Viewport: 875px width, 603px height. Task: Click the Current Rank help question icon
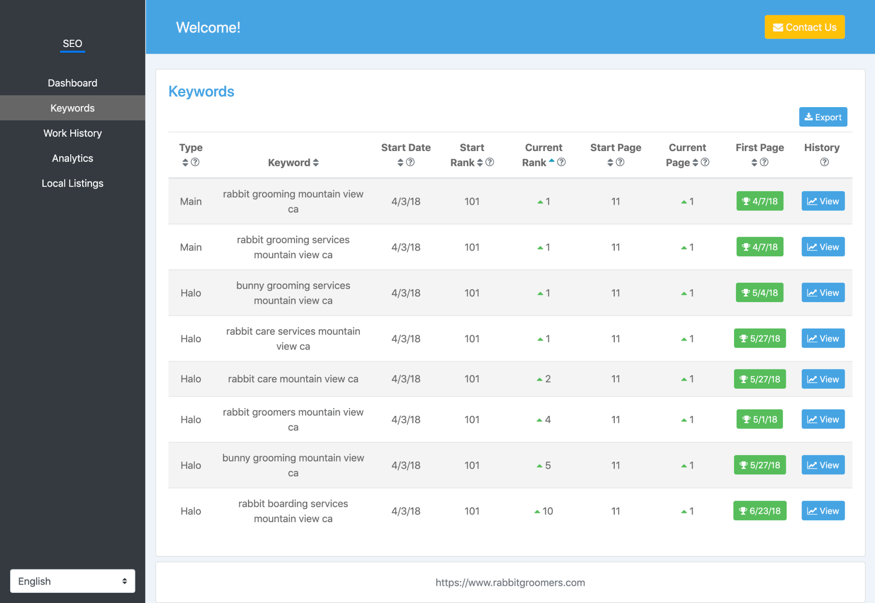[561, 162]
